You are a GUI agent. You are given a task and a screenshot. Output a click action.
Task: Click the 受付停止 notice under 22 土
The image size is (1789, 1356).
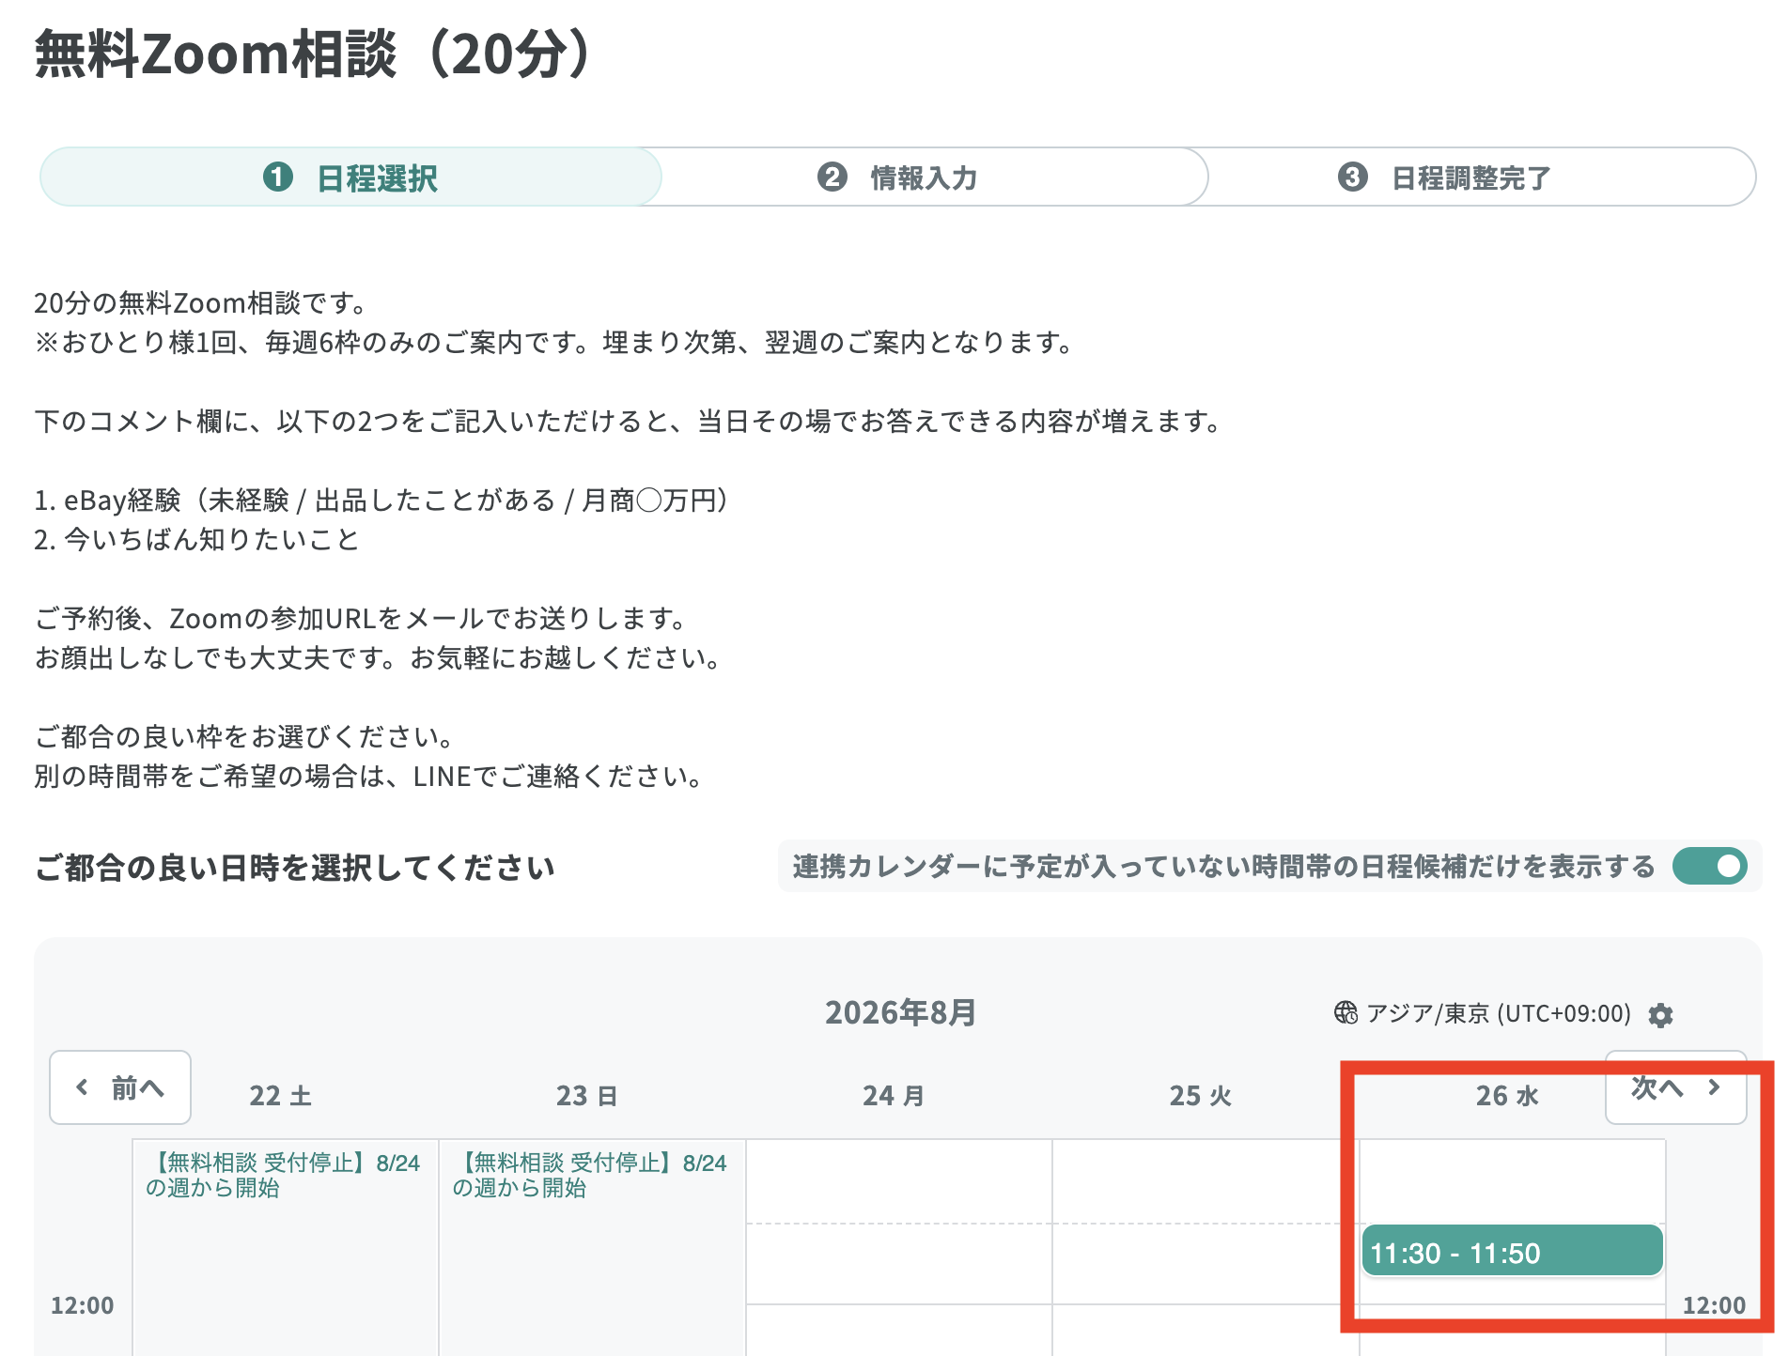[x=283, y=1175]
